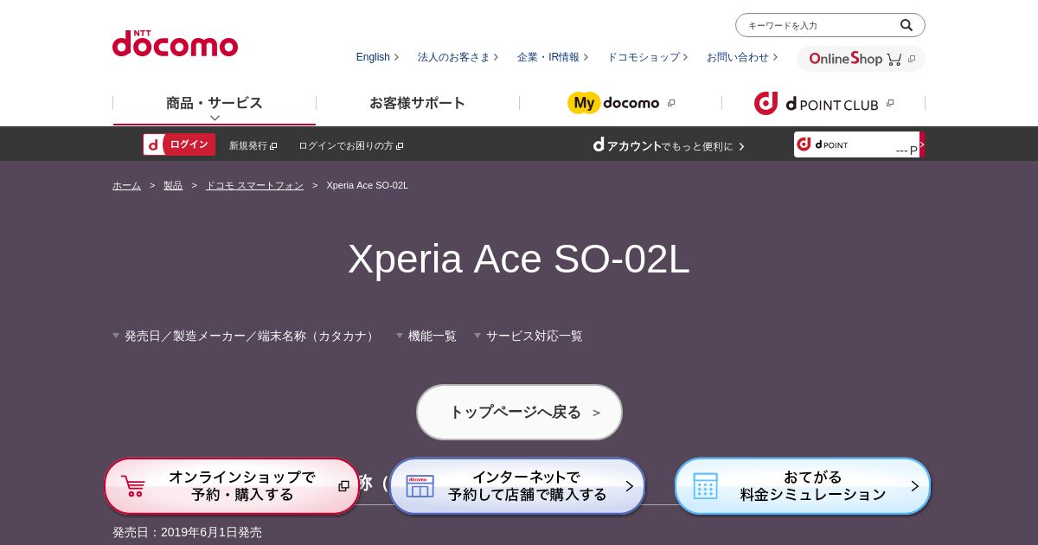Click red arrow on d POINT panel

922,144
